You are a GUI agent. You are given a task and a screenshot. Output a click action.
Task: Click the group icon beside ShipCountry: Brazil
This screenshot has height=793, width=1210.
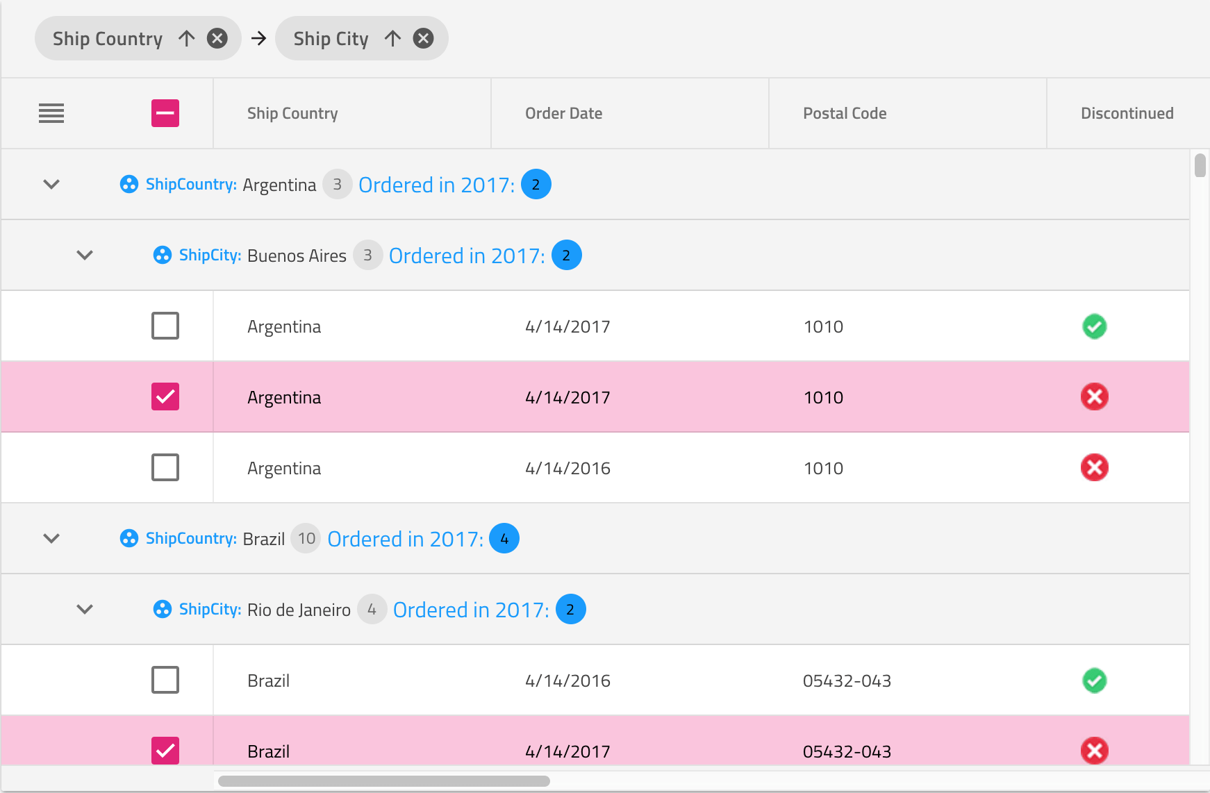(x=129, y=538)
